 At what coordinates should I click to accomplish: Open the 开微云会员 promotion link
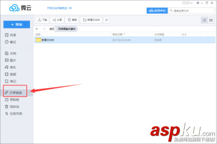pos(60,8)
